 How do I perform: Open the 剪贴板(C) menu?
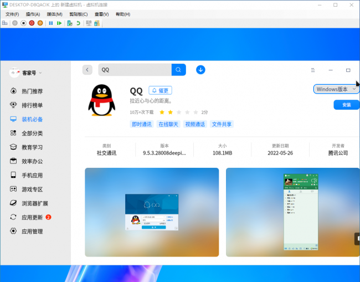(x=79, y=14)
